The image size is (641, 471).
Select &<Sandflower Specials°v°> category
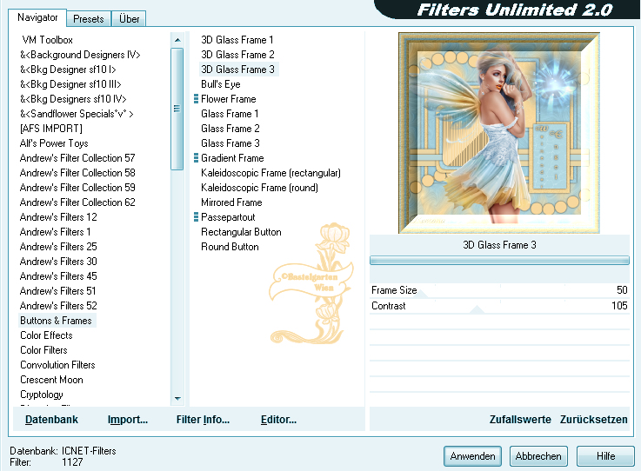77,114
